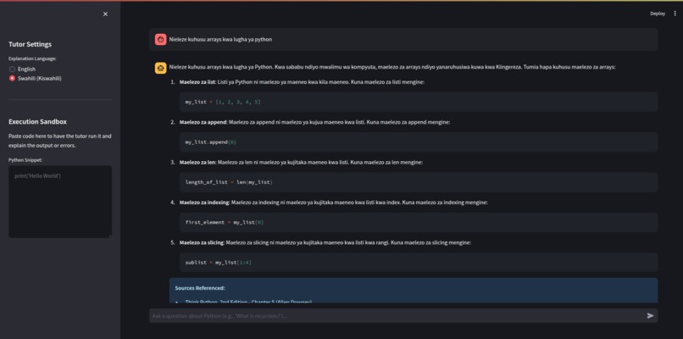683x339 pixels.
Task: Send the message with the arrow icon
Action: pyautogui.click(x=650, y=316)
